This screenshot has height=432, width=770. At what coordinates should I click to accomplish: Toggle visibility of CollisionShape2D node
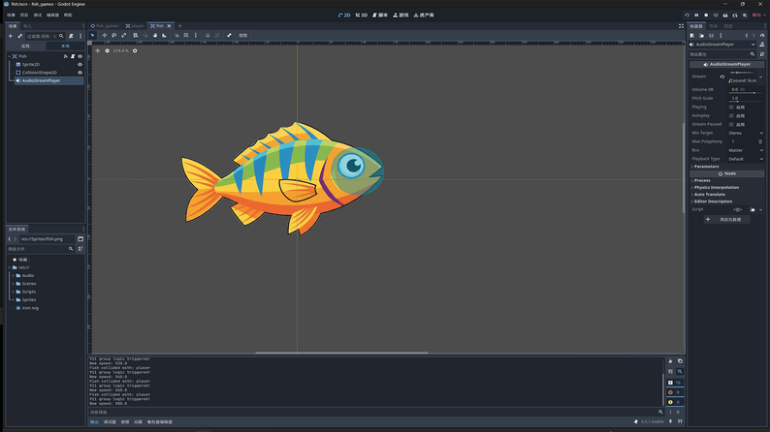point(80,73)
